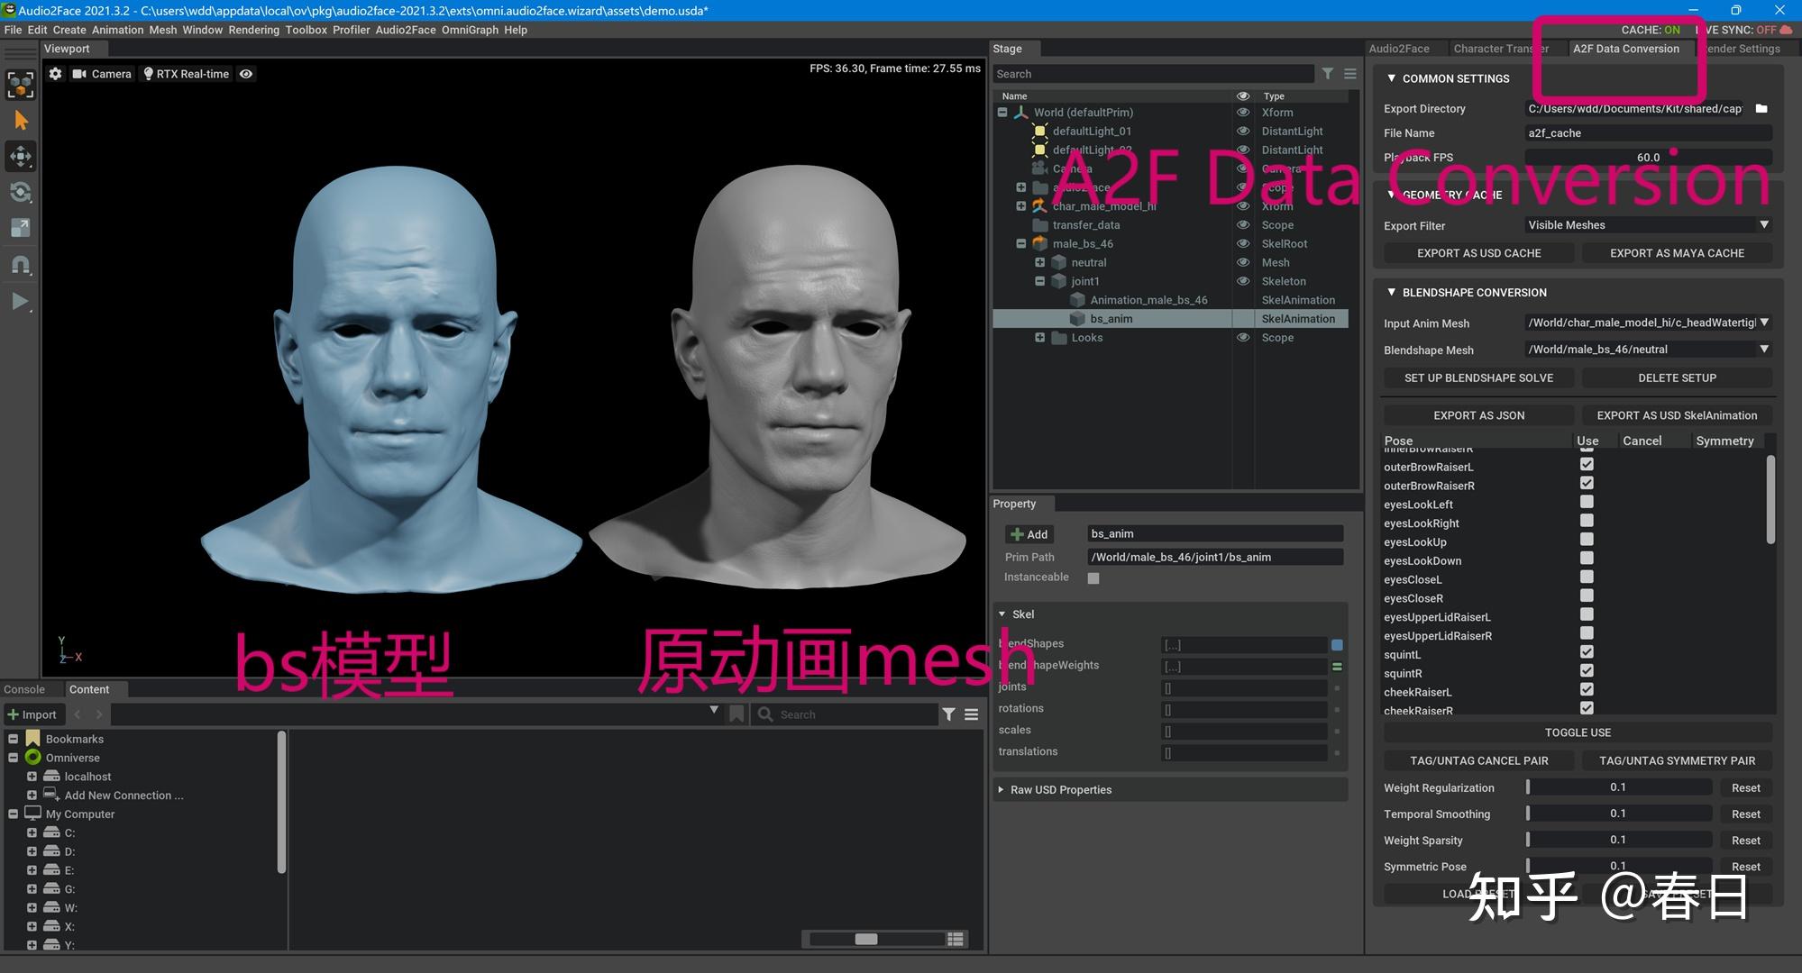Enable the Snap magnet tool
The image size is (1802, 973).
point(20,264)
